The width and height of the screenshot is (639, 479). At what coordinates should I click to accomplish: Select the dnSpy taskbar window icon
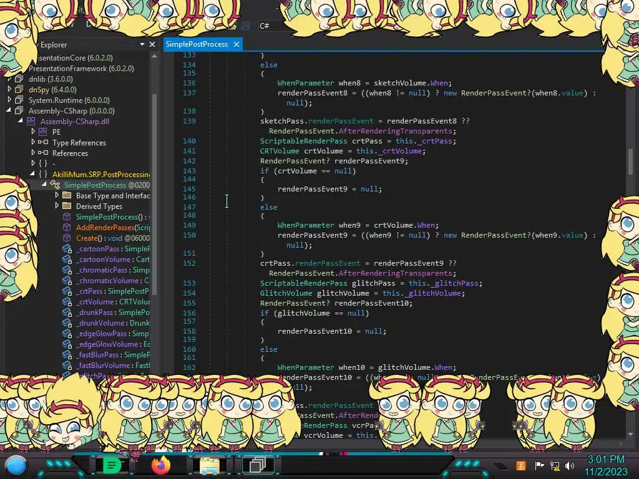click(x=258, y=465)
